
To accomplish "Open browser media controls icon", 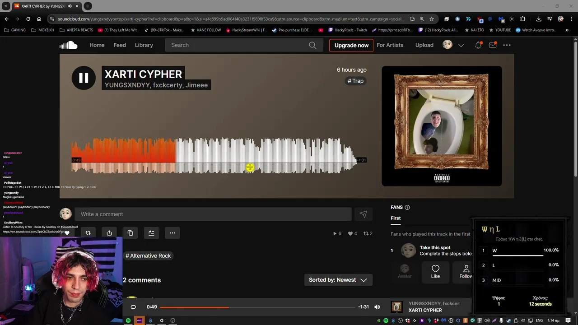I will (x=550, y=19).
